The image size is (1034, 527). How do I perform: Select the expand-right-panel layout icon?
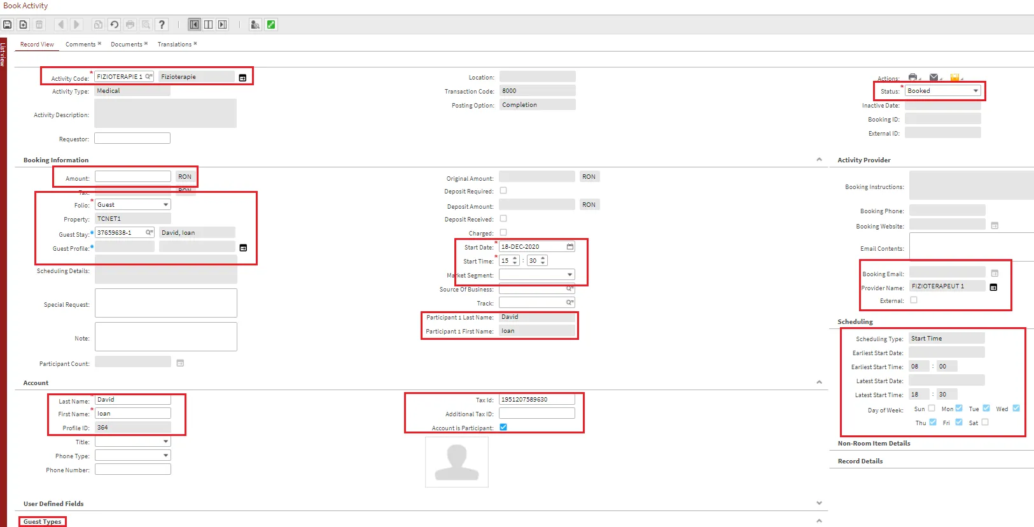tap(222, 25)
